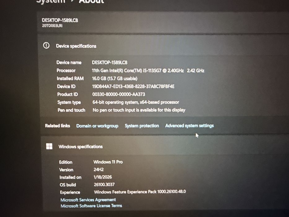
Task: Click the Product ID label
Action: (68, 94)
